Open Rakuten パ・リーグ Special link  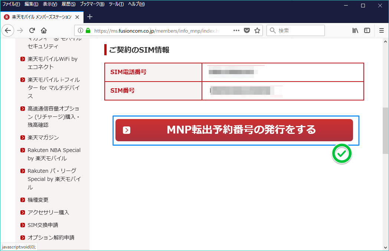pos(54,179)
